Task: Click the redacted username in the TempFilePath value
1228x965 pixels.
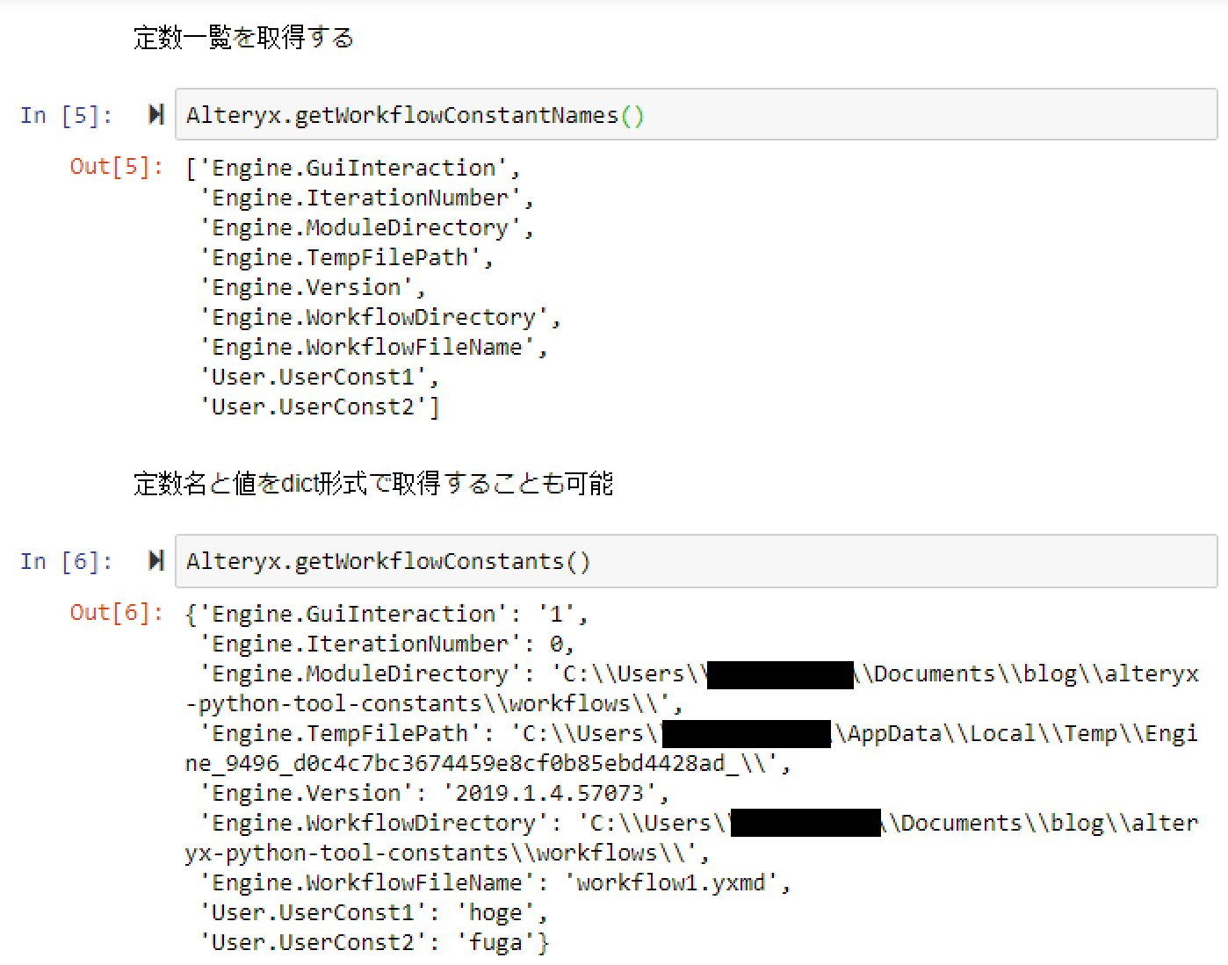Action: pyautogui.click(x=746, y=734)
